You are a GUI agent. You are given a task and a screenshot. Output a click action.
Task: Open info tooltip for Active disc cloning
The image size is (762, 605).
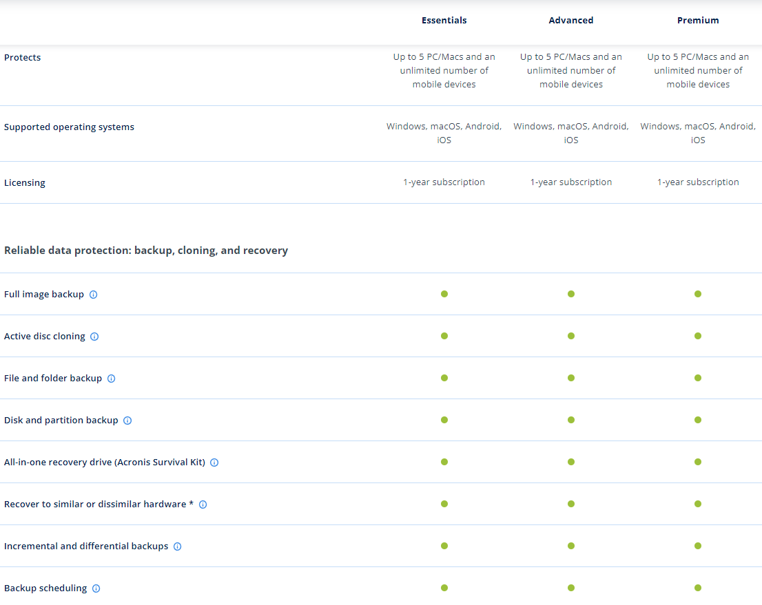94,337
